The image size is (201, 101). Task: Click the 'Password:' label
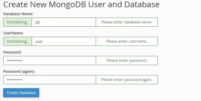[x=13, y=52]
